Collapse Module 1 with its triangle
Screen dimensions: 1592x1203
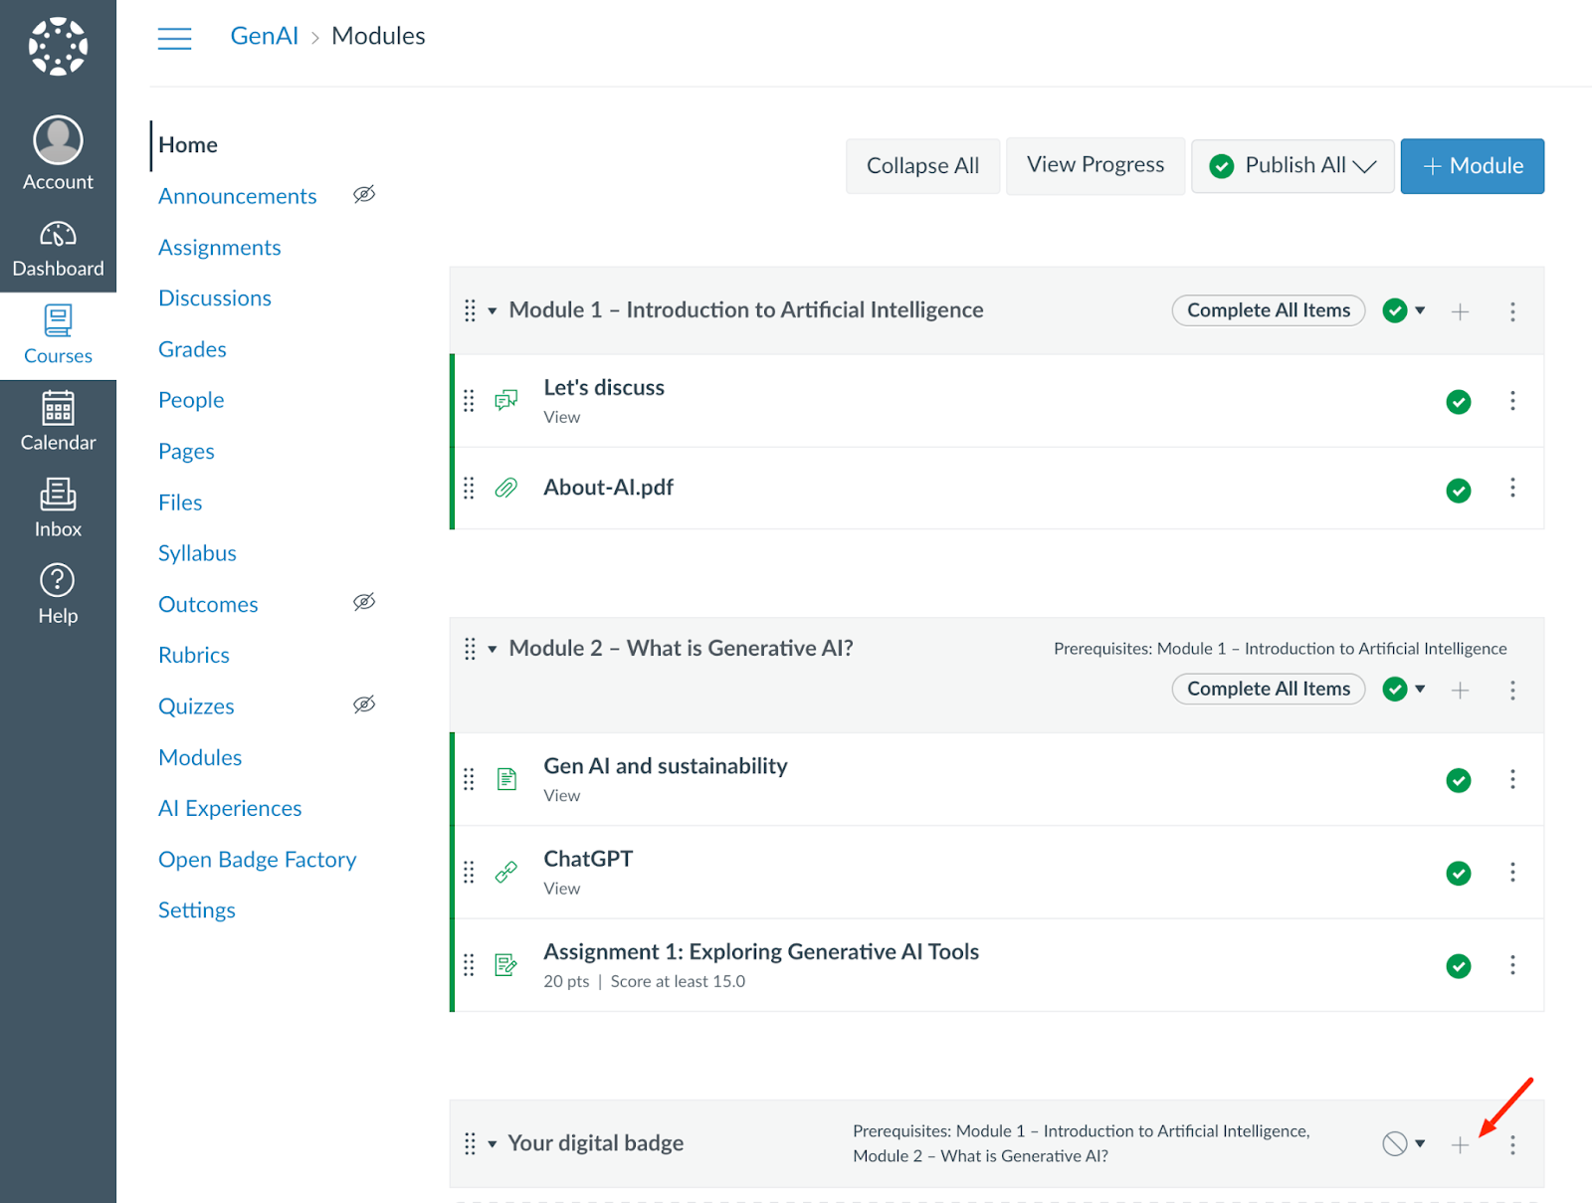(x=493, y=310)
